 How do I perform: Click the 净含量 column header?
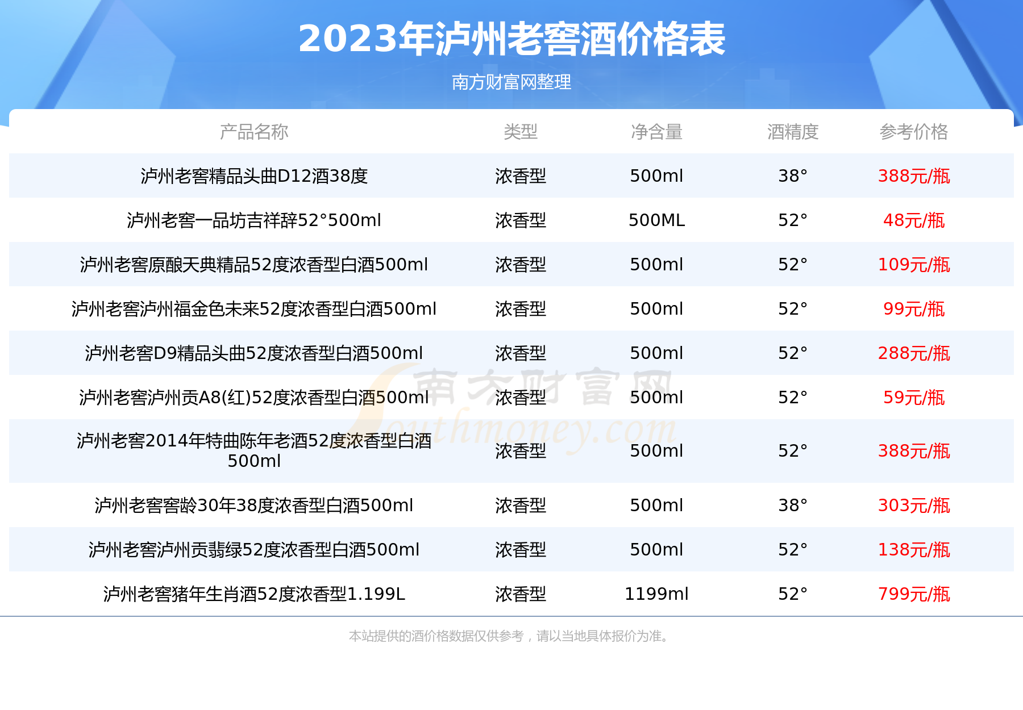656,132
